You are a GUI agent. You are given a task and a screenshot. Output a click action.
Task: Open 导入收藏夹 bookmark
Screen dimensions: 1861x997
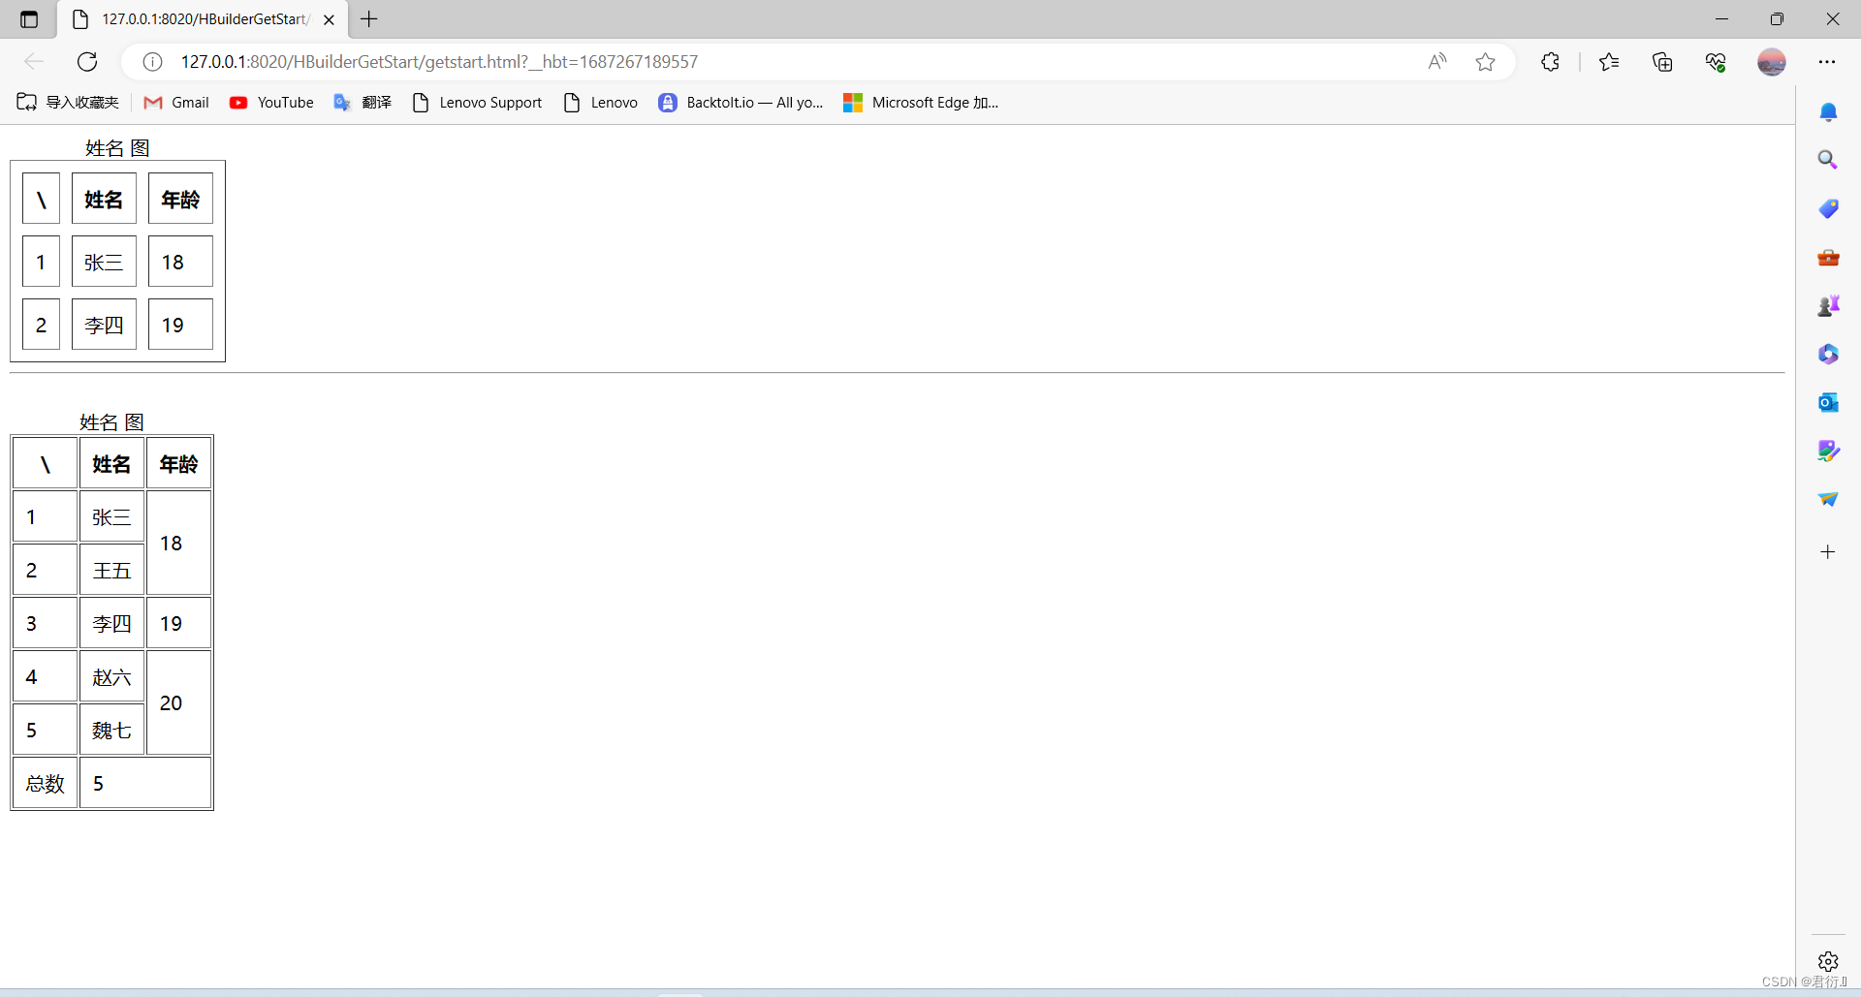(x=68, y=103)
